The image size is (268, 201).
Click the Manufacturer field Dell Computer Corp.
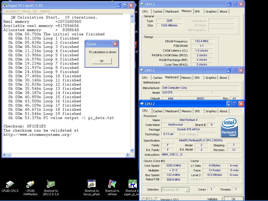[200, 88]
